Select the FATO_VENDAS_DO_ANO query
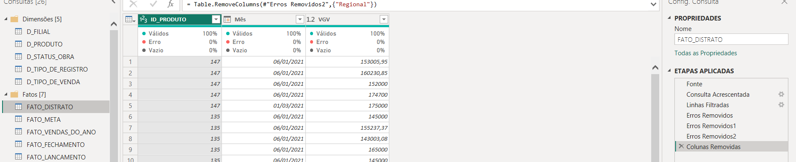 point(61,132)
